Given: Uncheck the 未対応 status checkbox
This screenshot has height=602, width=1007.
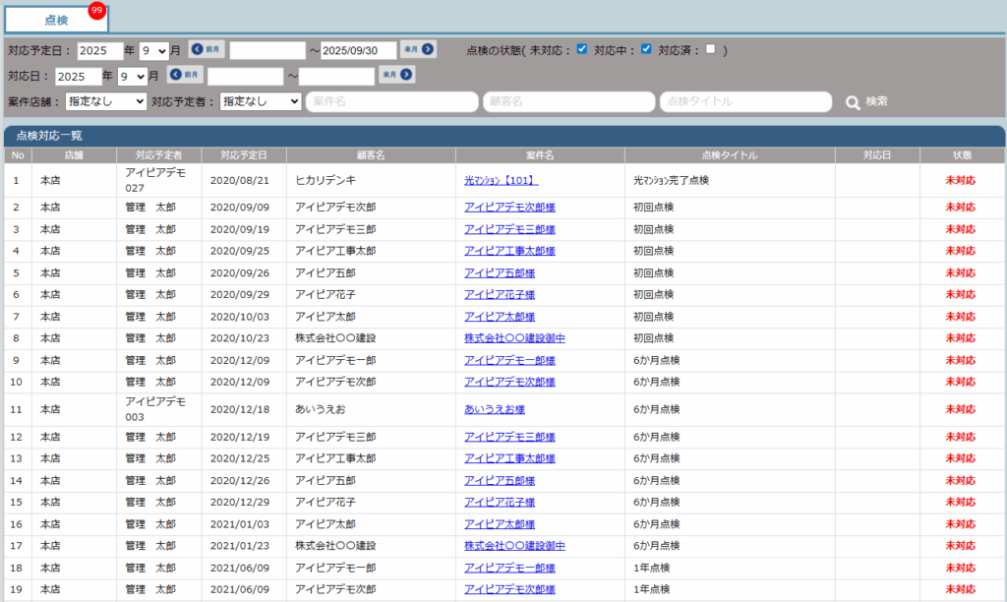Looking at the screenshot, I should coord(582,49).
